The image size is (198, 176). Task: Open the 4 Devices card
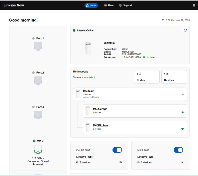tap(174, 77)
